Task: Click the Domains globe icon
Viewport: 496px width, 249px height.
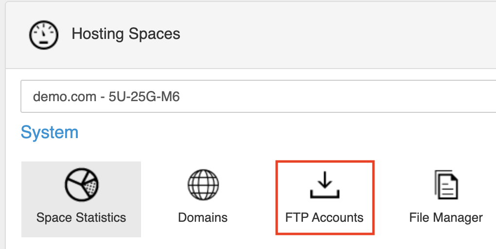Action: tap(203, 185)
